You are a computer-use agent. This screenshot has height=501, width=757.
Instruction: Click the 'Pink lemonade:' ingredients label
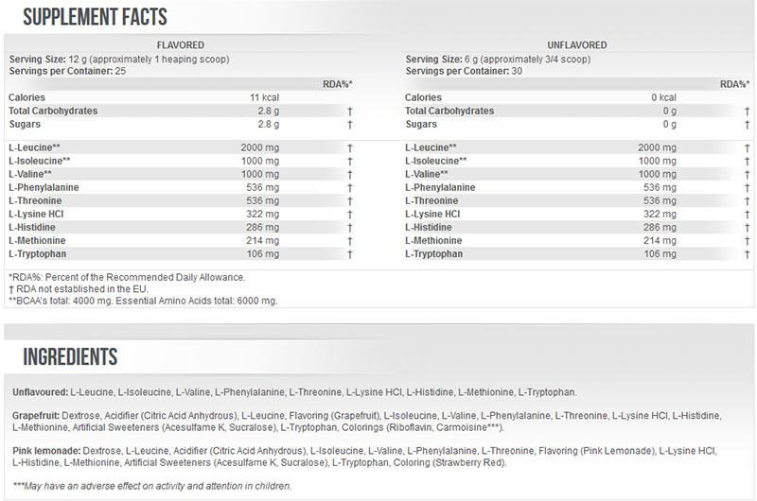[46, 451]
